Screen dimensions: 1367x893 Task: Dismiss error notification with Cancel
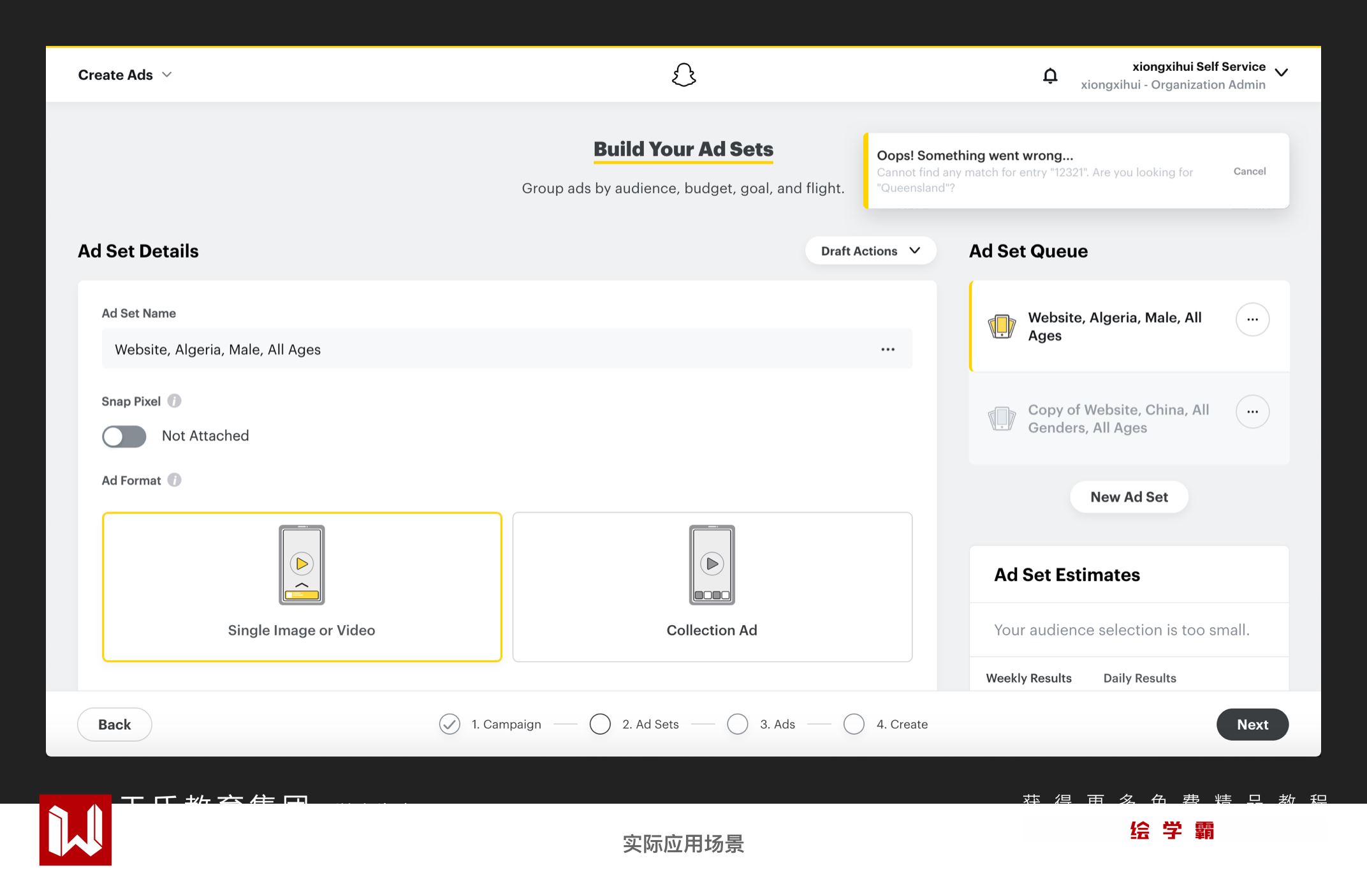[x=1249, y=171]
